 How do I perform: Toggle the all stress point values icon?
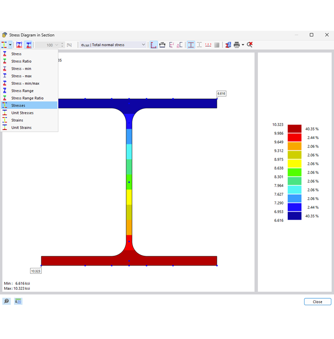pos(19,45)
